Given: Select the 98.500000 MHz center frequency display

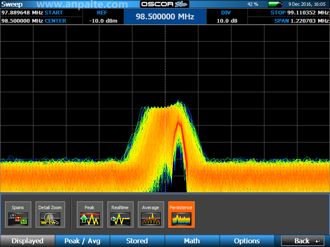Looking at the screenshot, I should coord(165,17).
